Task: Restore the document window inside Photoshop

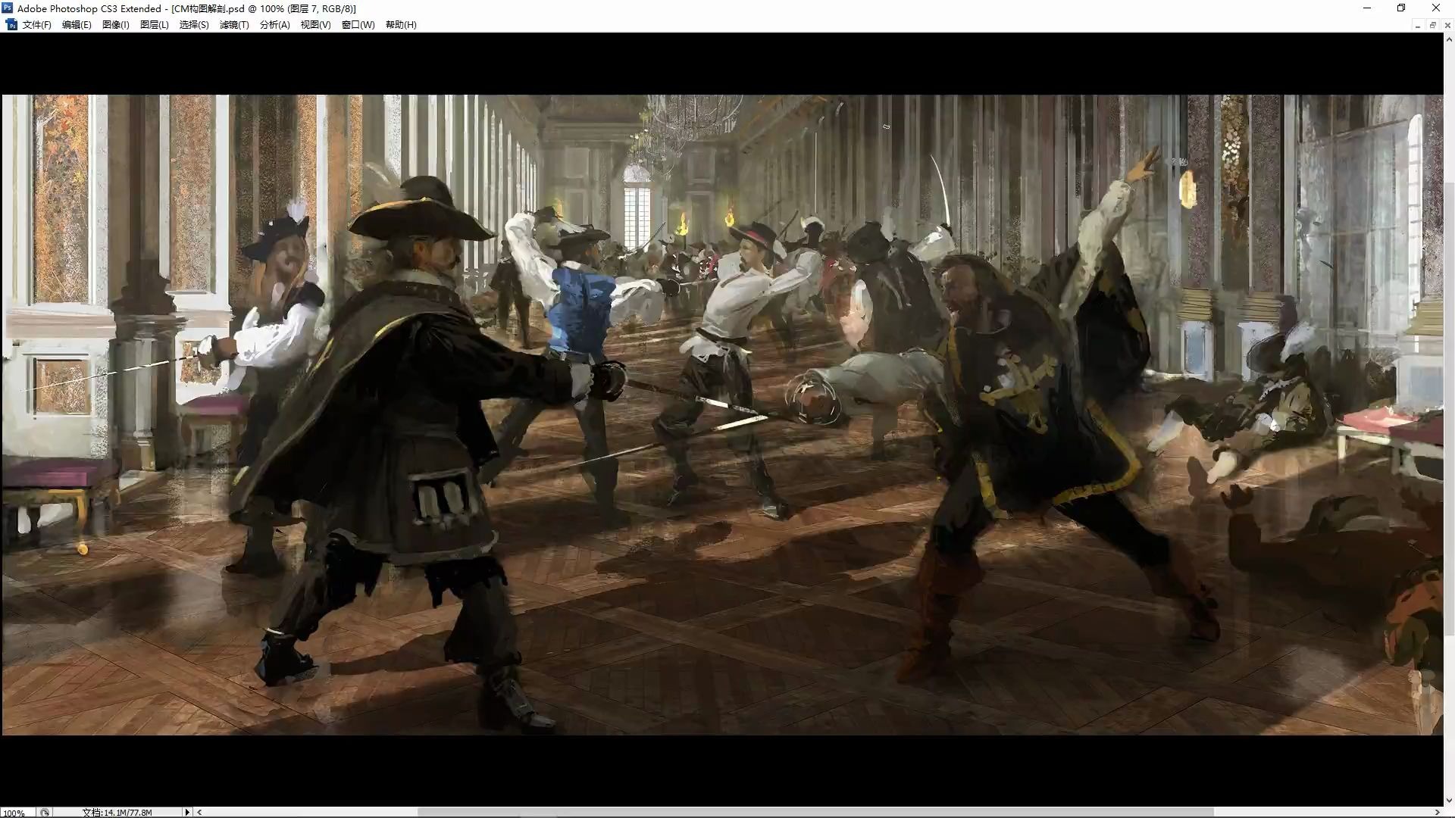Action: [1432, 25]
